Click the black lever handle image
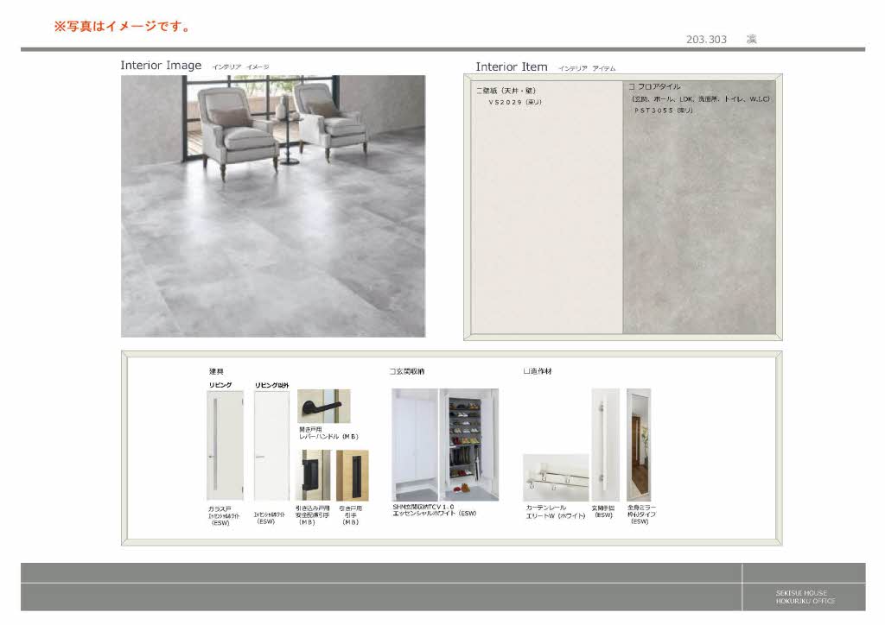Image resolution: width=885 pixels, height=625 pixels. tap(323, 406)
